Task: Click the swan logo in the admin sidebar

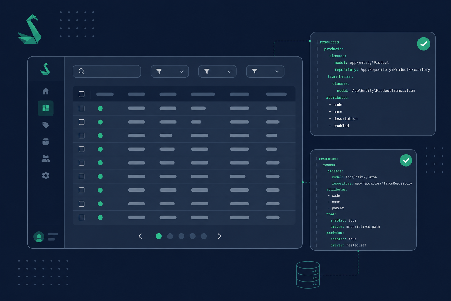Action: pyautogui.click(x=45, y=69)
